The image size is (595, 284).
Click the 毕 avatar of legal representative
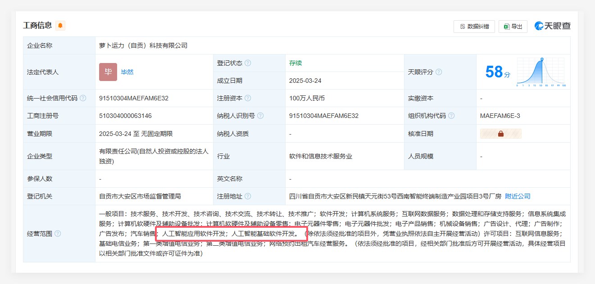point(108,72)
